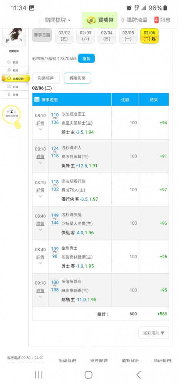Open the 錯開槍牌 dropdown menu
Screen dimensions: 178x386
point(58,20)
